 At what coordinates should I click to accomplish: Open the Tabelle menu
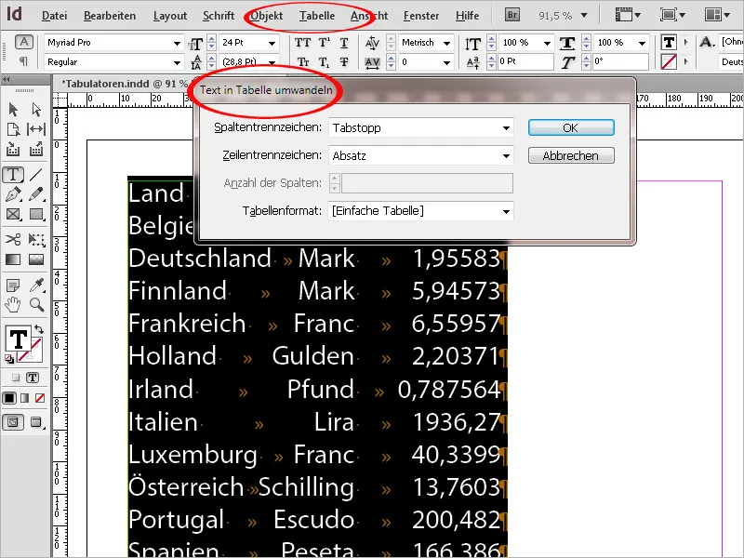pos(317,16)
